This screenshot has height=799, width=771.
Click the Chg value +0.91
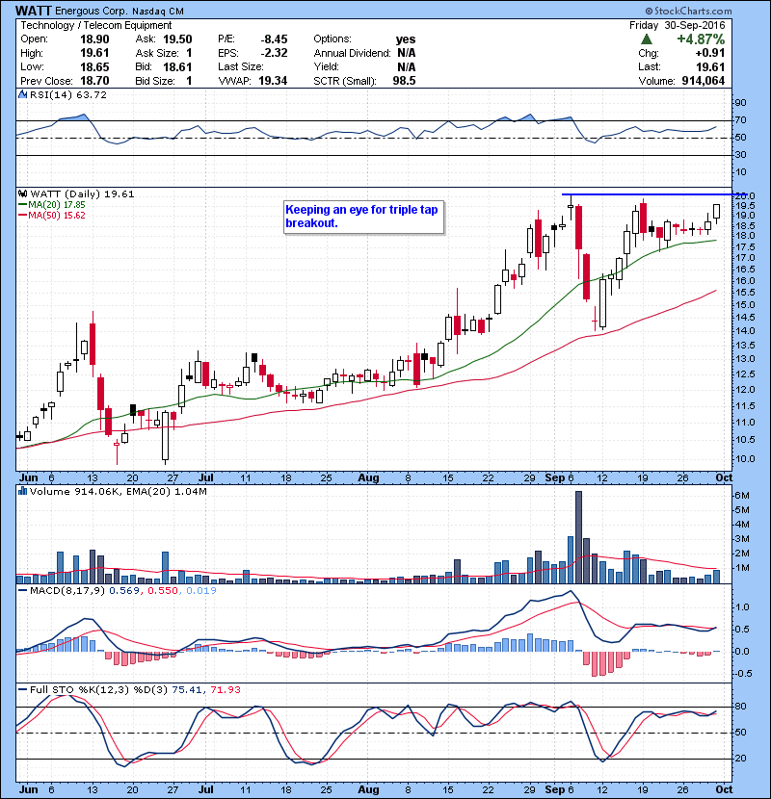(709, 53)
